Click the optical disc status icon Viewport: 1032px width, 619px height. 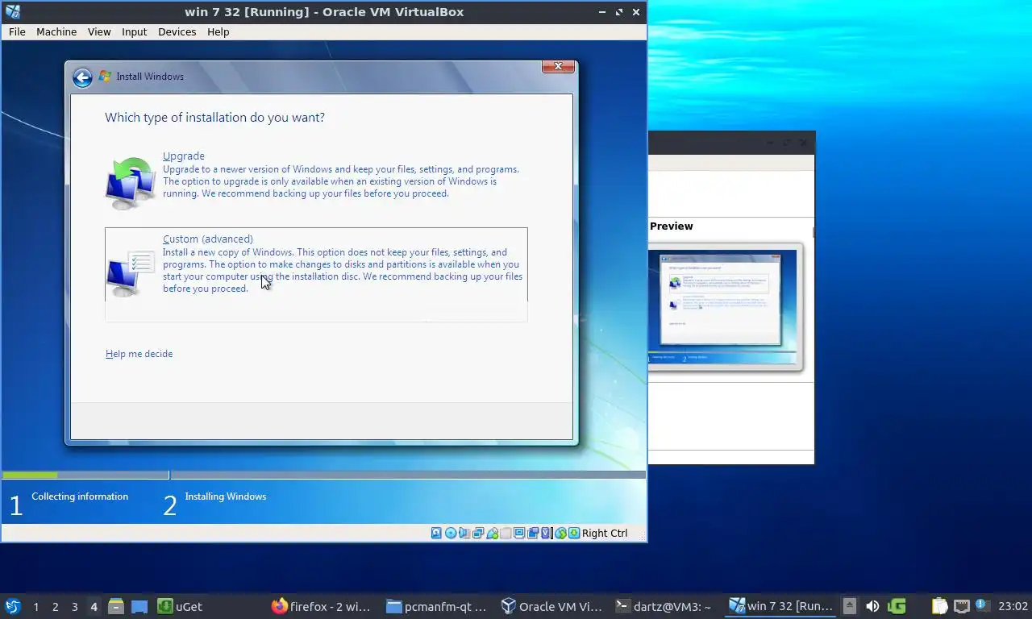tap(451, 533)
